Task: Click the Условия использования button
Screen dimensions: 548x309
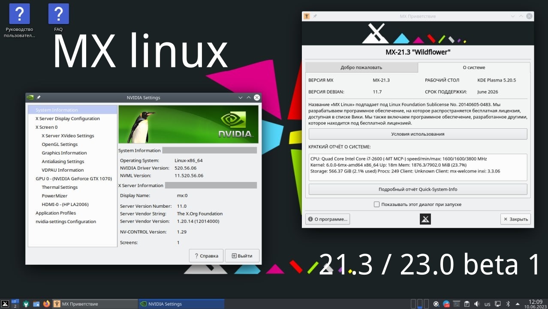Action: [418, 134]
